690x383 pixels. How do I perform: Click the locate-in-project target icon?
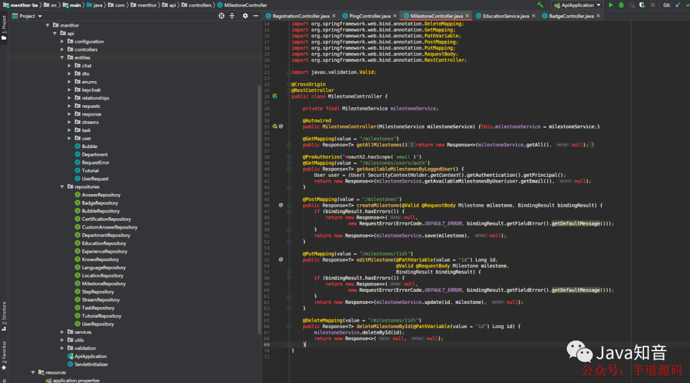point(221,16)
